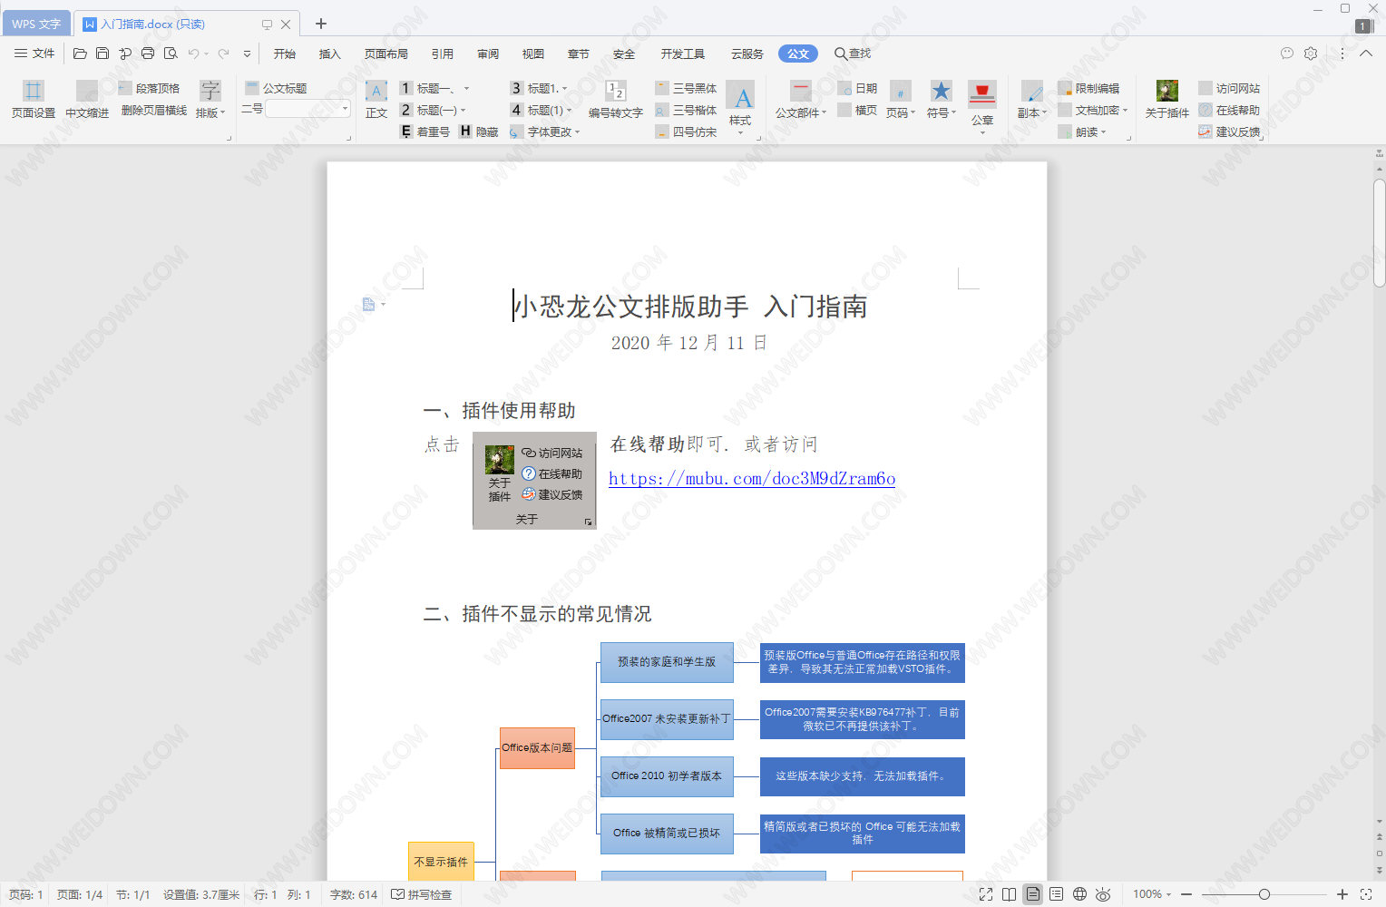Click the 正文 body text style icon
1386x907 pixels.
tap(376, 91)
